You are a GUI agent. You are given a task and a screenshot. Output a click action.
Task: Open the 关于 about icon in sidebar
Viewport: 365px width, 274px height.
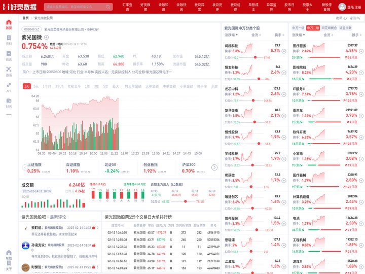pyautogui.click(x=9, y=263)
